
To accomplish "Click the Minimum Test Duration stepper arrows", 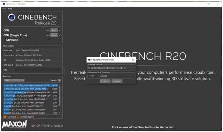I will tap(98, 76).
